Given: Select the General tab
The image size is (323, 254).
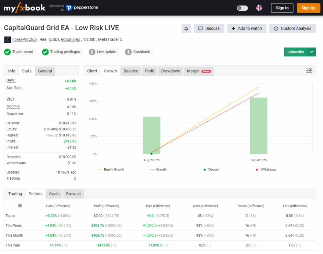Looking at the screenshot, I should click(45, 71).
